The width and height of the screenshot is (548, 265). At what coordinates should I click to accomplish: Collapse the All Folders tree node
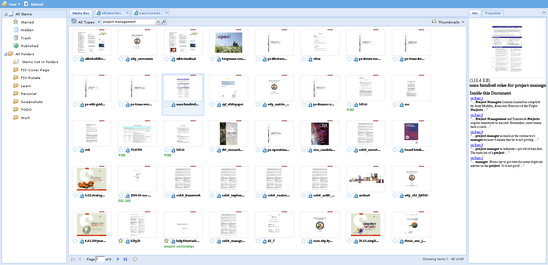click(6, 54)
